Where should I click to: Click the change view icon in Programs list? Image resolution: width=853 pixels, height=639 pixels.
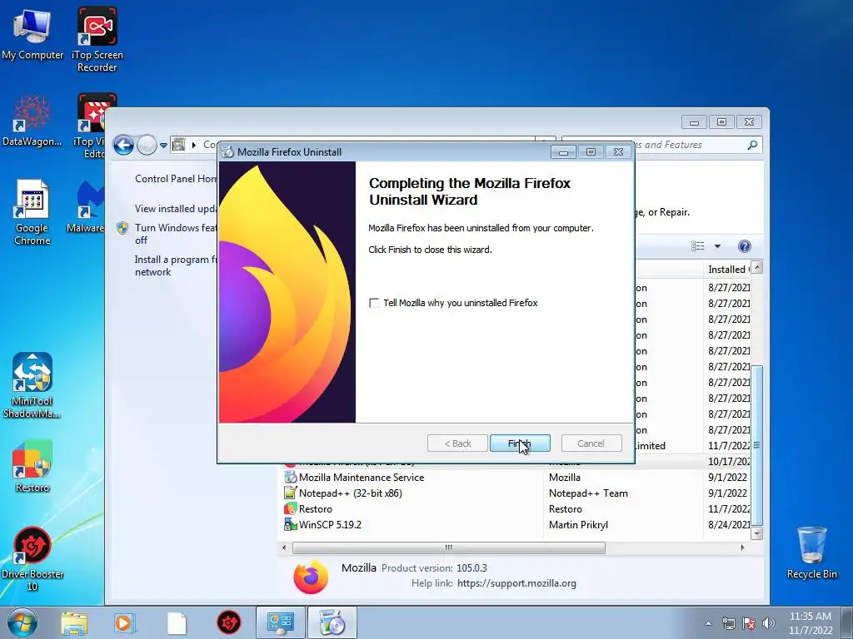698,246
